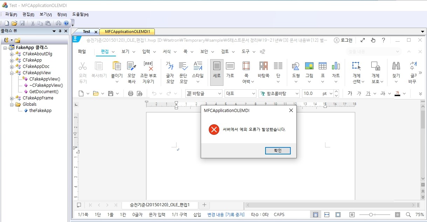427x222 pixels.
Task: Switch to the Test document tab
Action: 87,32
